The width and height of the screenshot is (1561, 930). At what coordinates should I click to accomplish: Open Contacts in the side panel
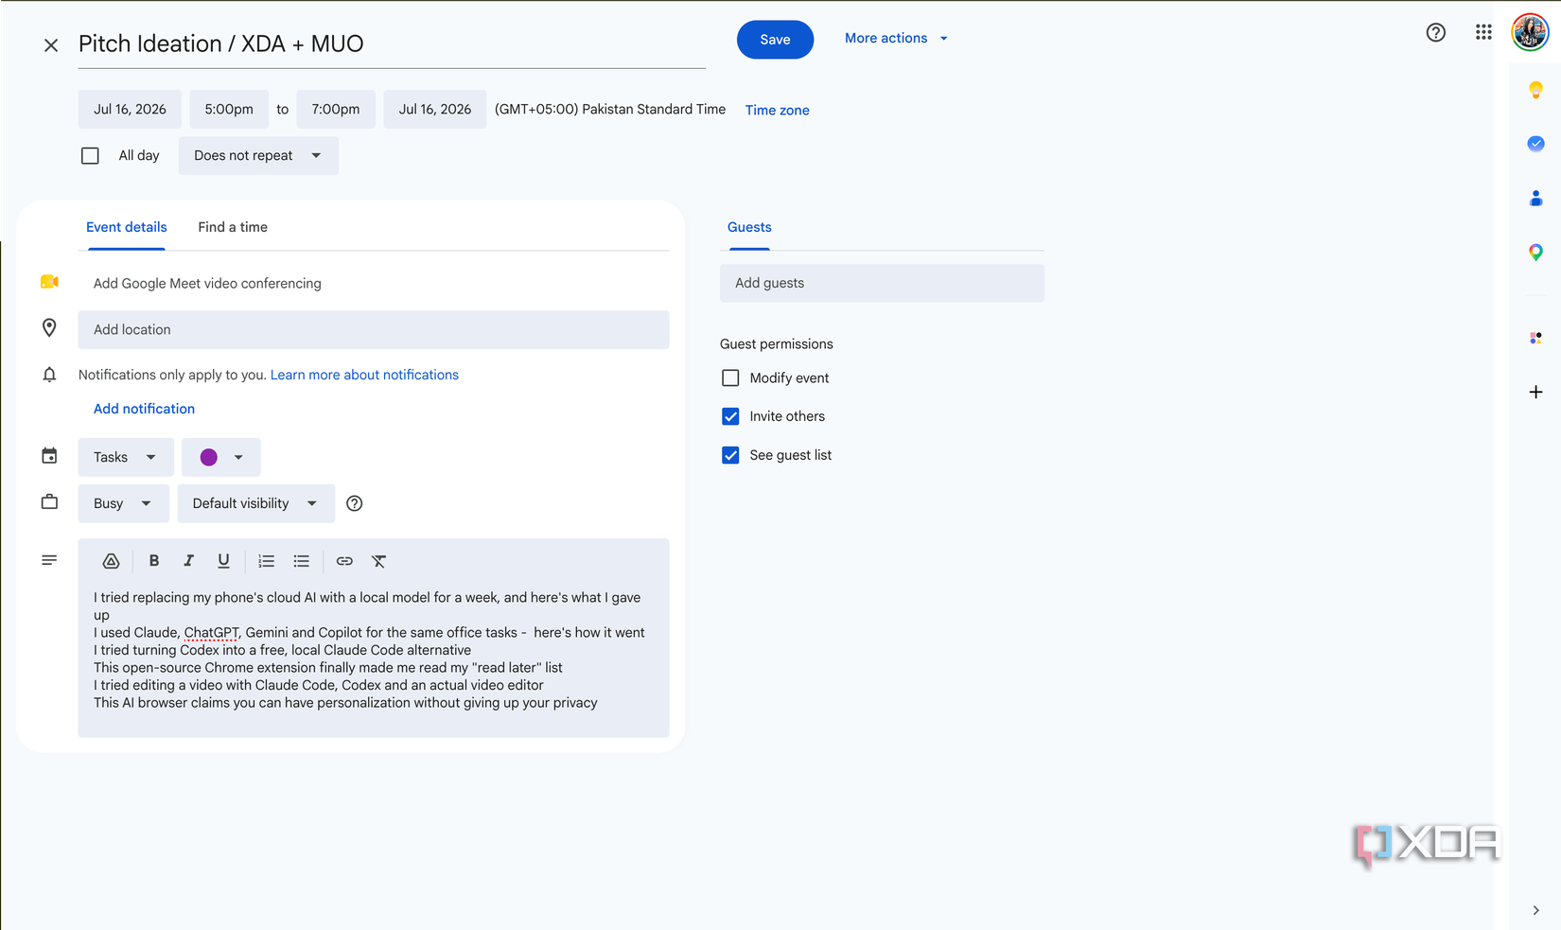1535,198
